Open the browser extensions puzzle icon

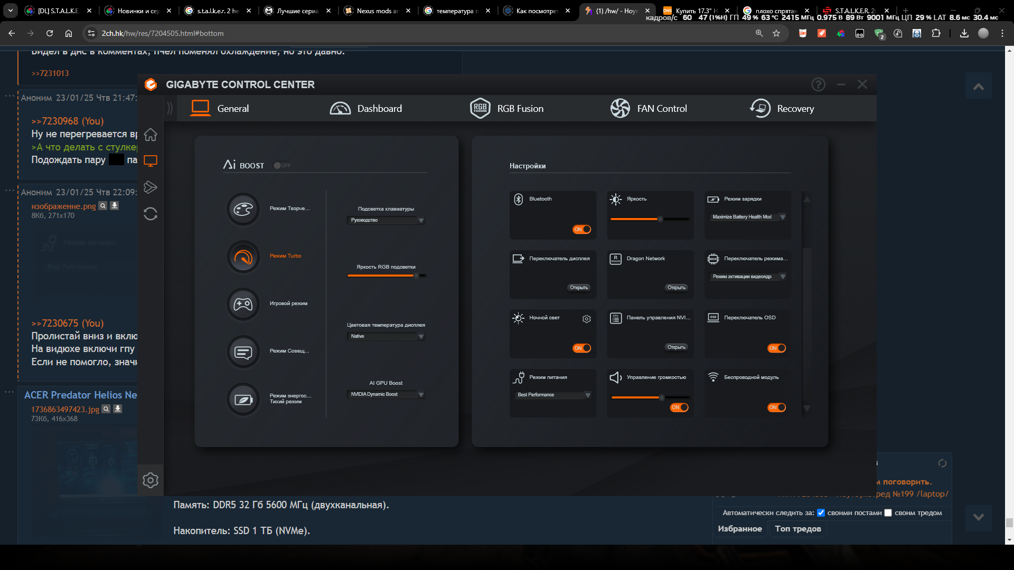coord(936,33)
